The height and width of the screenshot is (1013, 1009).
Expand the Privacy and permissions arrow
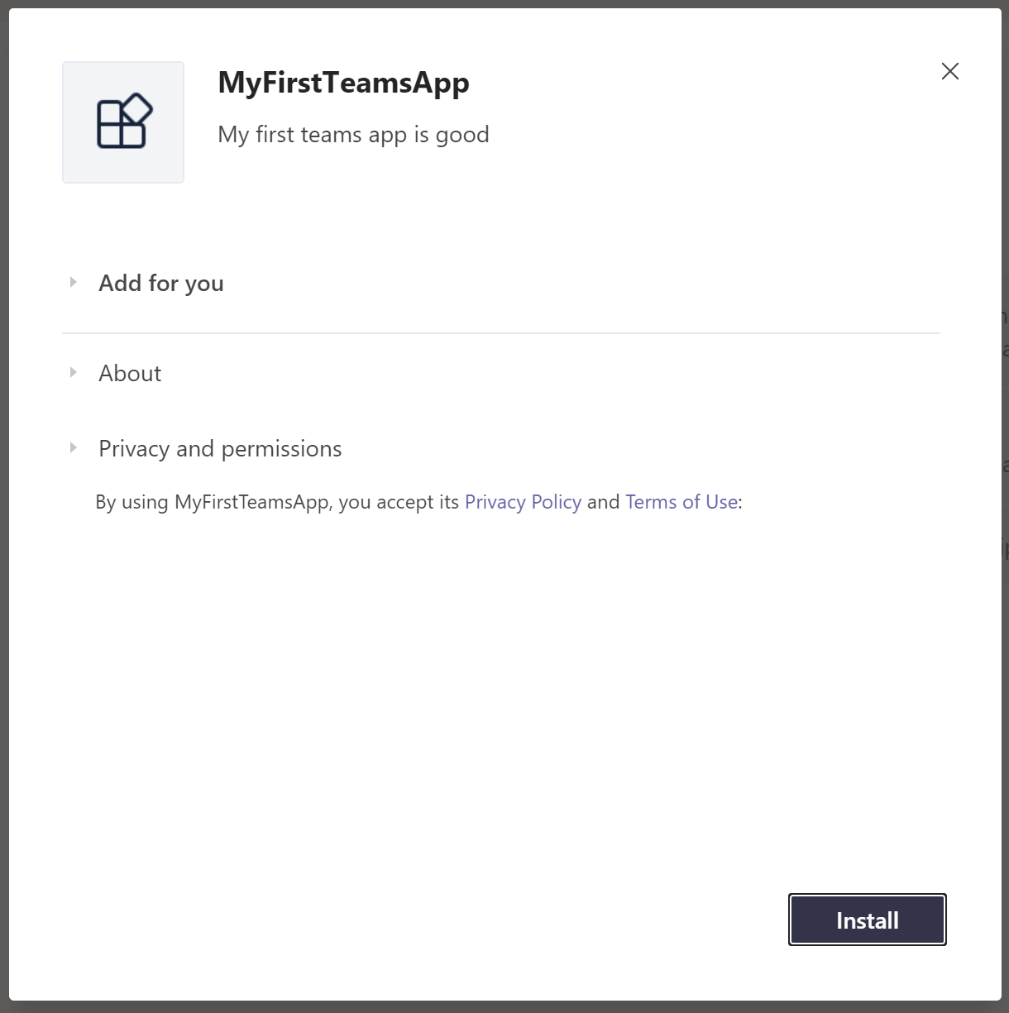(74, 448)
